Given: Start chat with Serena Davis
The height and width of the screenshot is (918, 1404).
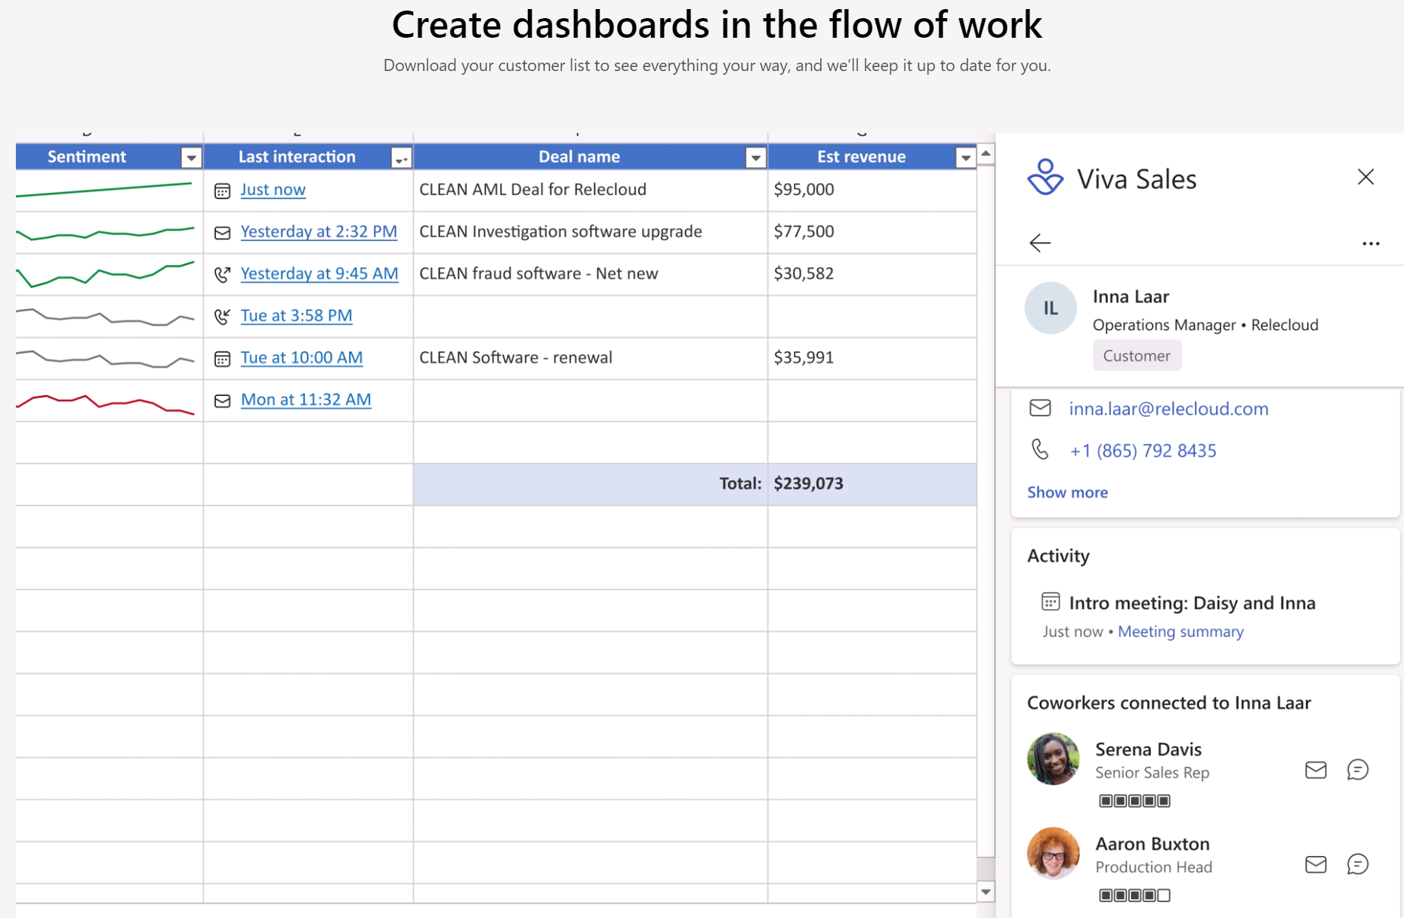Looking at the screenshot, I should 1357,770.
